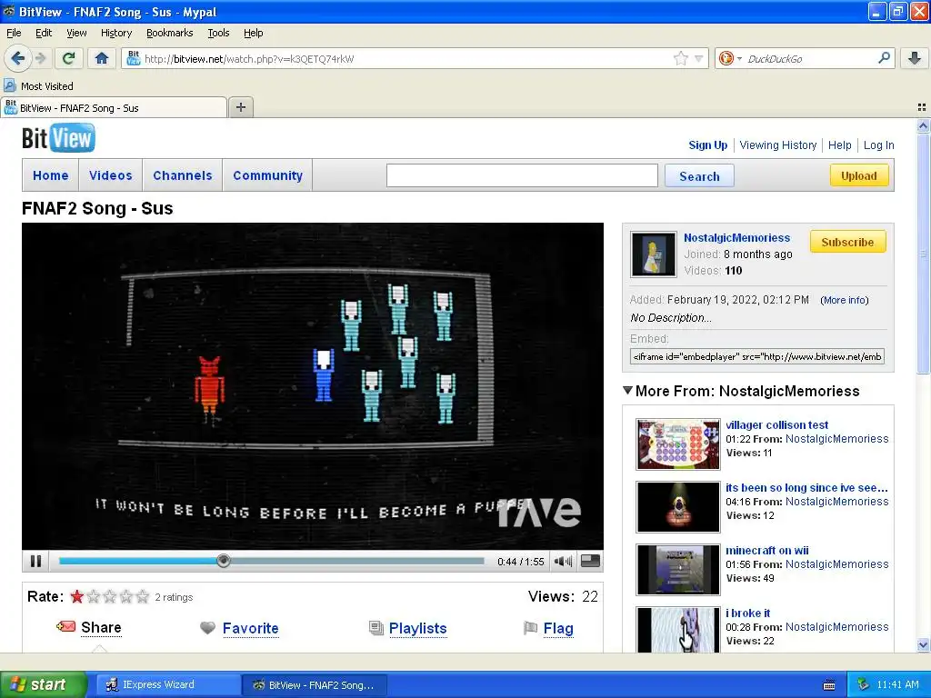Go to the Videos section tab

[110, 175]
